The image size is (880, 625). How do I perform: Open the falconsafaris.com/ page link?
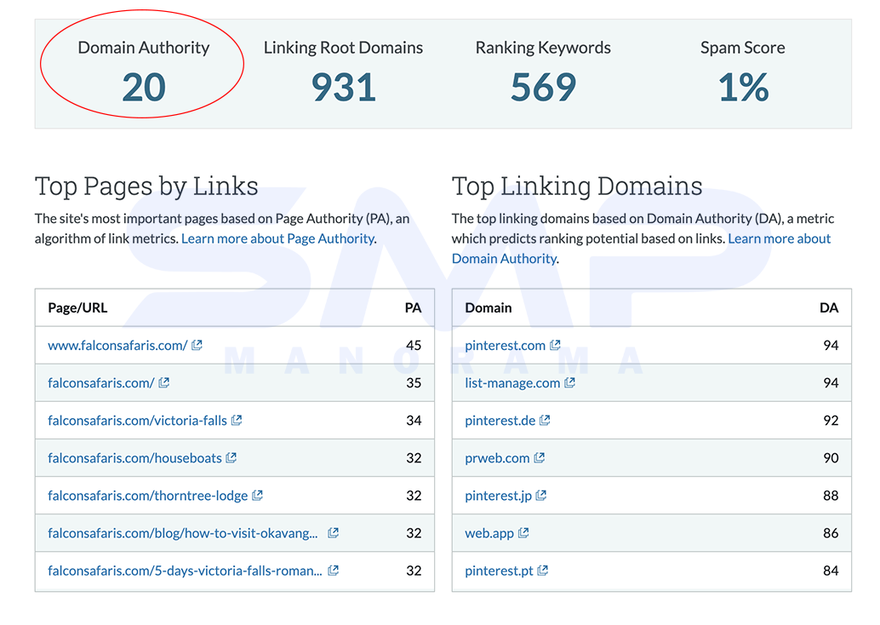(x=101, y=382)
